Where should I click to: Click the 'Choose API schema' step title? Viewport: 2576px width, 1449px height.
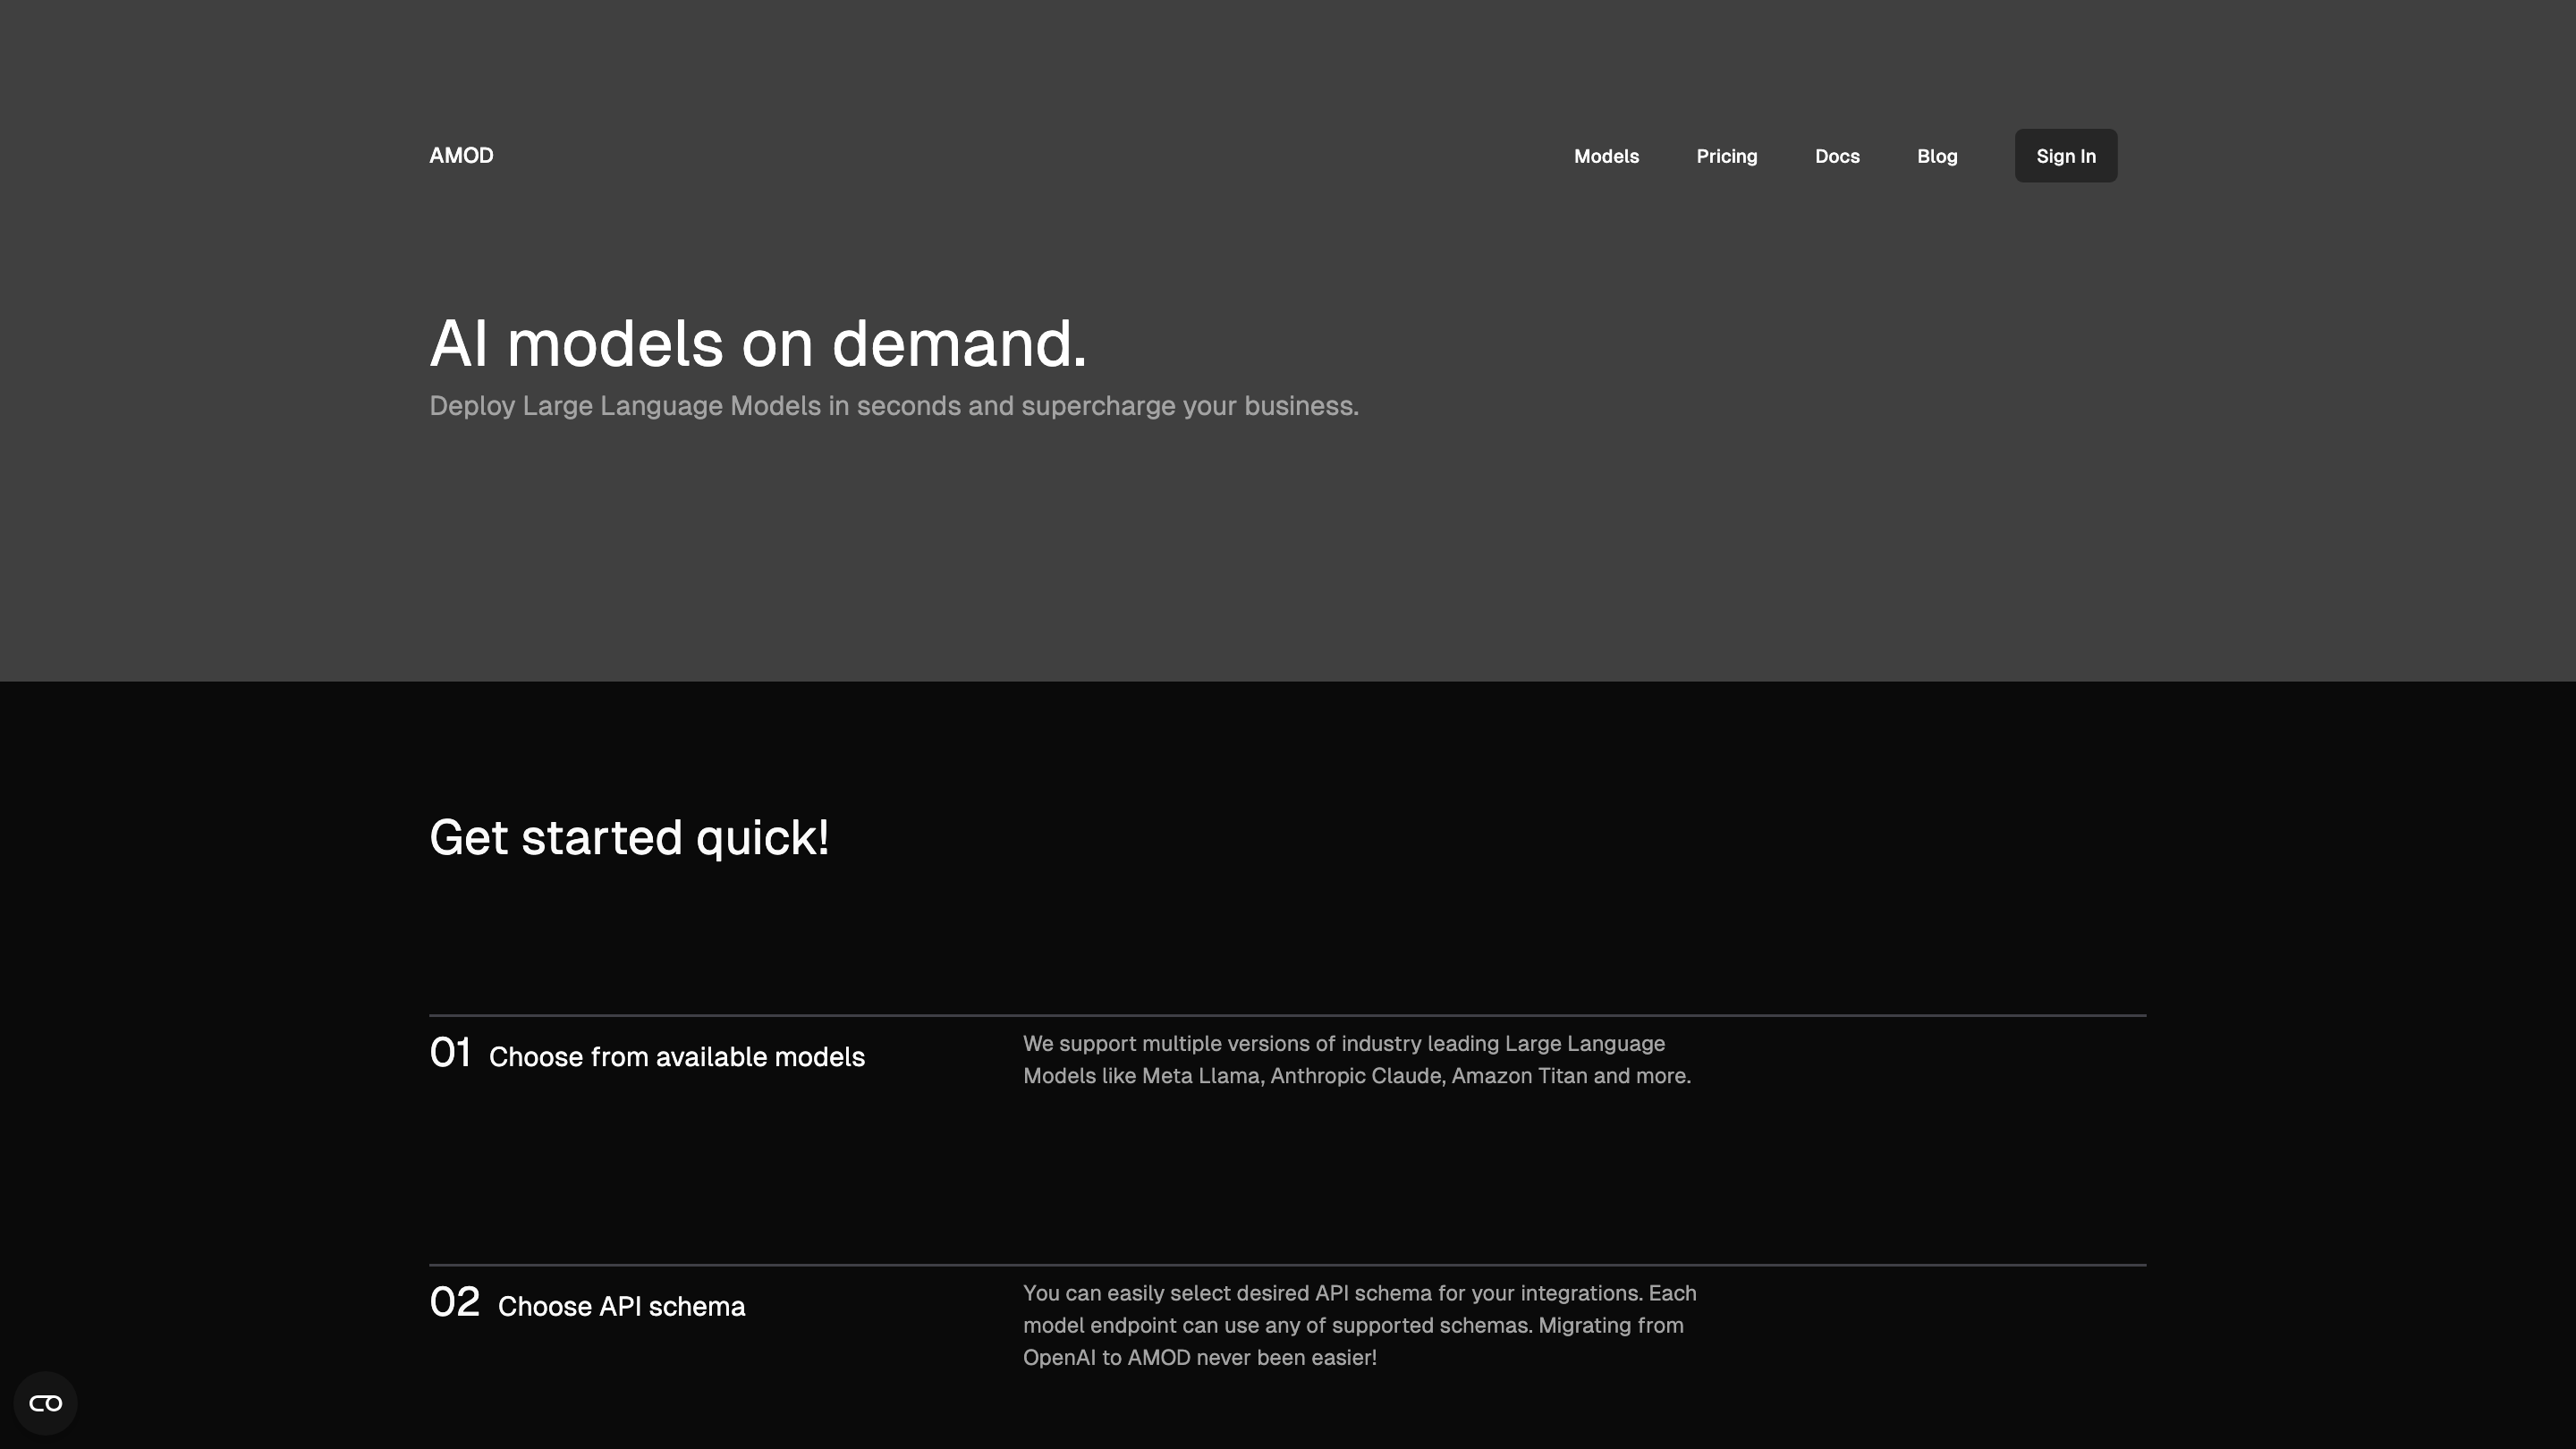click(x=621, y=1307)
